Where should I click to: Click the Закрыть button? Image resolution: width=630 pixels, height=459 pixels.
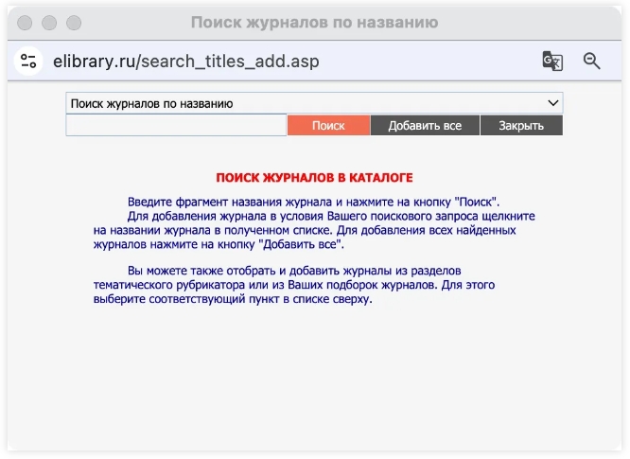coord(521,126)
